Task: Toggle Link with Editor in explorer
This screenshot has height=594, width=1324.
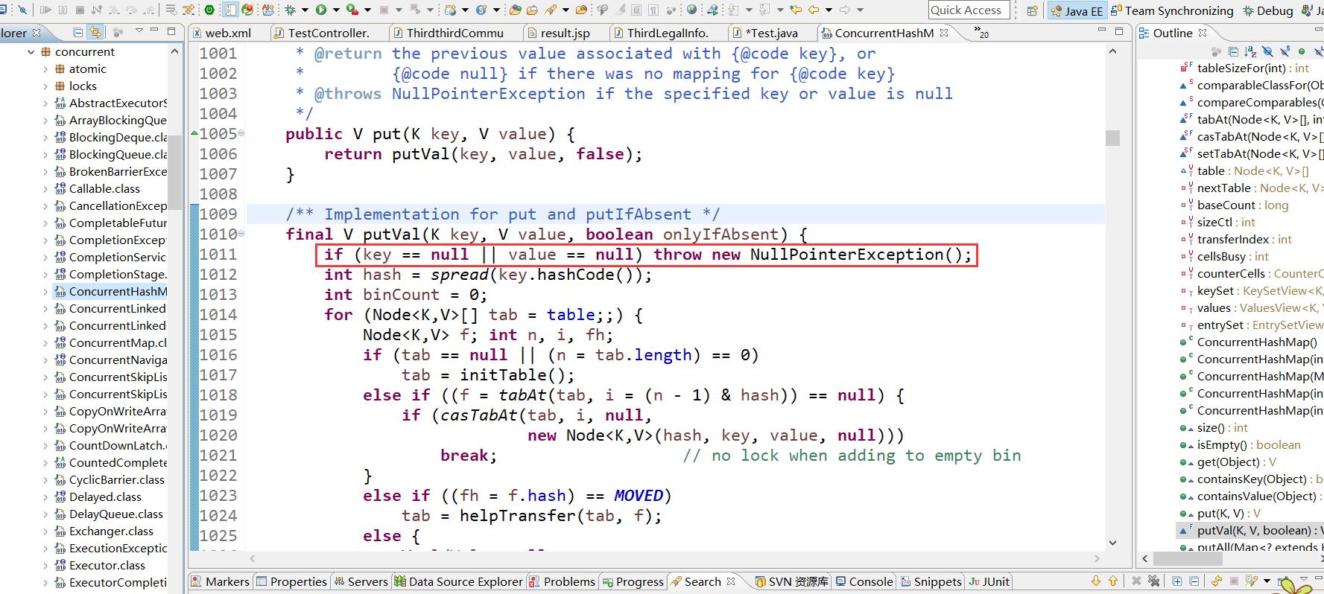Action: [95, 33]
